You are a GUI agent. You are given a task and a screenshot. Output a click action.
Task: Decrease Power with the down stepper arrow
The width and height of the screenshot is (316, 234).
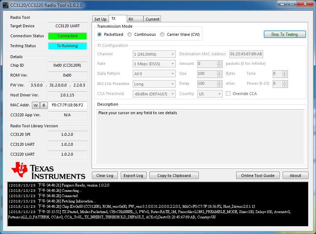pos(285,85)
